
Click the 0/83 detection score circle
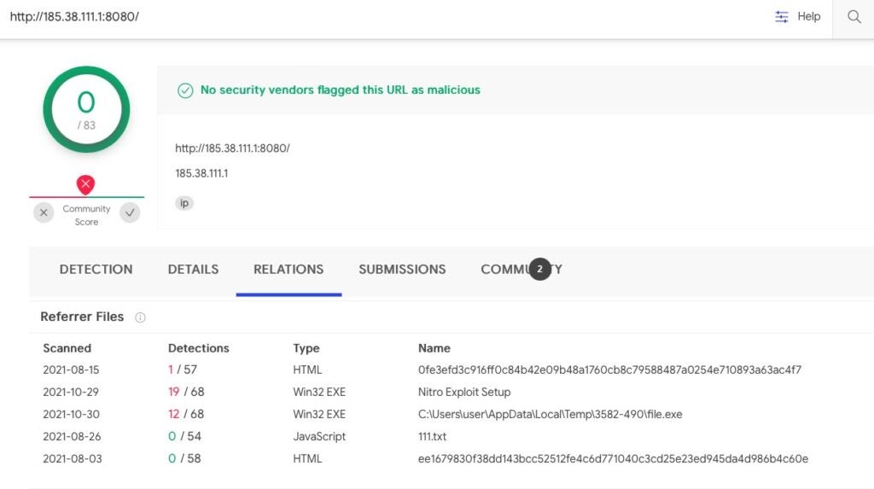point(86,109)
